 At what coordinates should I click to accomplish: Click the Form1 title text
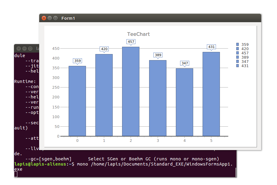68,18
